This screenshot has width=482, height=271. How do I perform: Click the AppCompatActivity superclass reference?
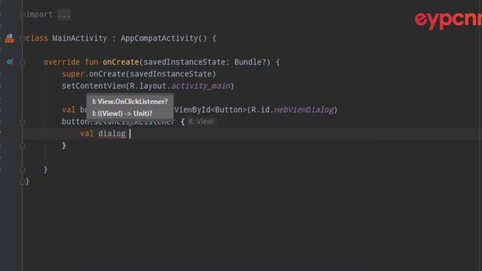[159, 38]
